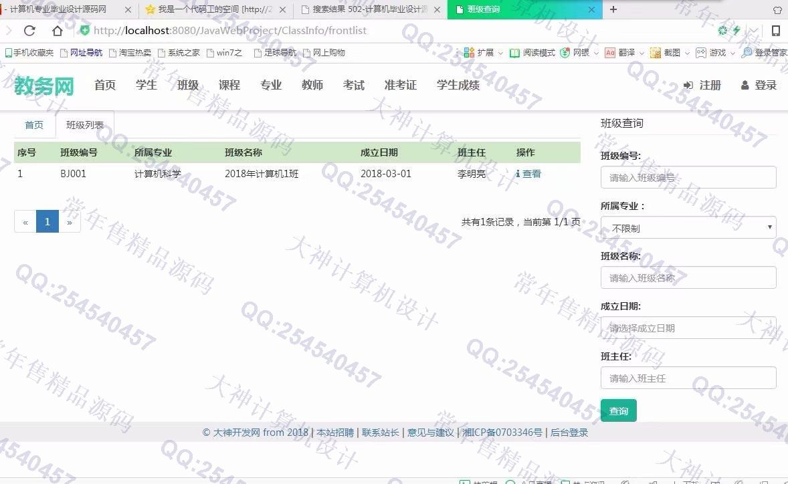Screen dimensions: 788x484
Task: Open the address bar dropdown arrow
Action: click(x=755, y=31)
